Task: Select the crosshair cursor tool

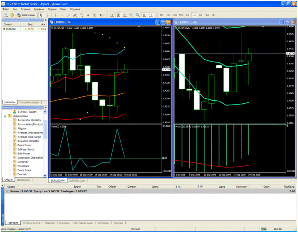Action: click(48, 15)
